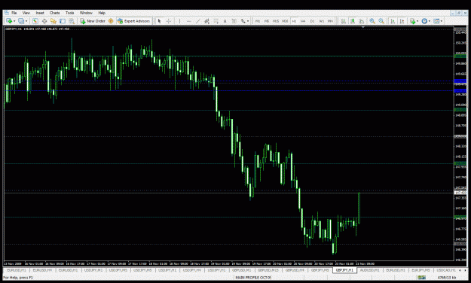Display chart as candlesticks

(x=353, y=21)
